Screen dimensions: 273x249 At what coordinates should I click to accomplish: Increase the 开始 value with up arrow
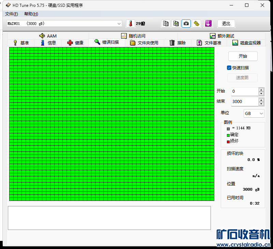coord(261,90)
